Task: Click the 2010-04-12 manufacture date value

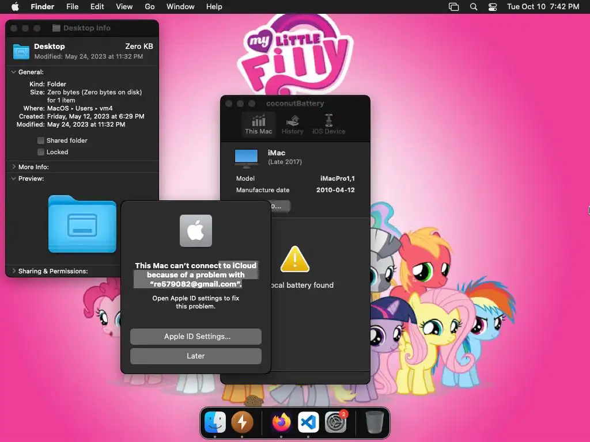Action: pyautogui.click(x=335, y=190)
